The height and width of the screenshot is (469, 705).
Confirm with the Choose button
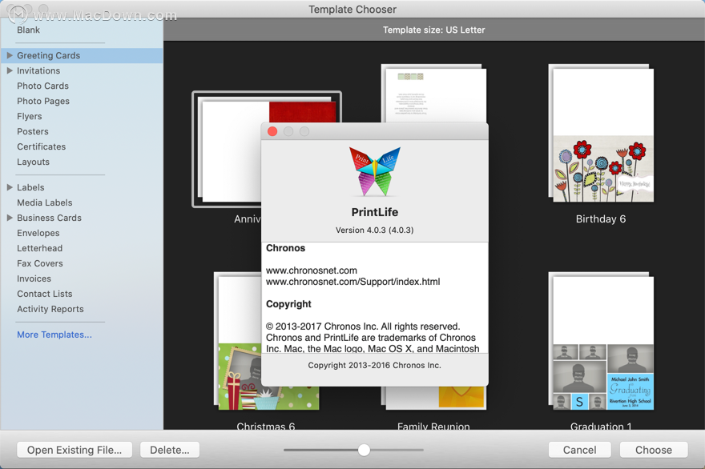tap(654, 450)
